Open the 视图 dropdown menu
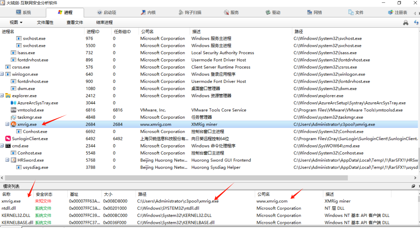Viewport: 420px width, 228px height. point(16,22)
